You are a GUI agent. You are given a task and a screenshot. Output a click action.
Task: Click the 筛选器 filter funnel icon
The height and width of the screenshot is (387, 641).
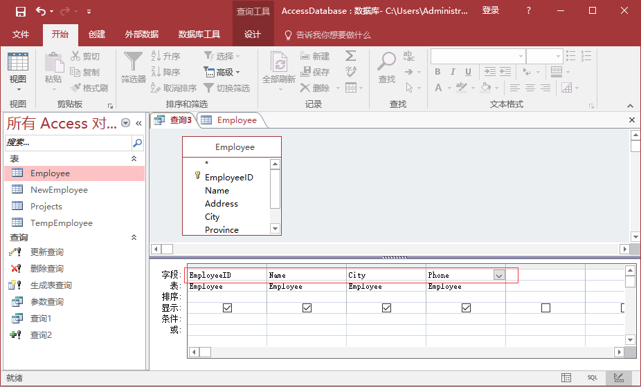click(133, 62)
